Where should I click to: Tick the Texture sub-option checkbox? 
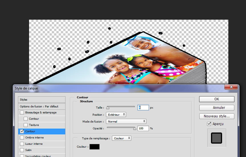(x=26, y=125)
